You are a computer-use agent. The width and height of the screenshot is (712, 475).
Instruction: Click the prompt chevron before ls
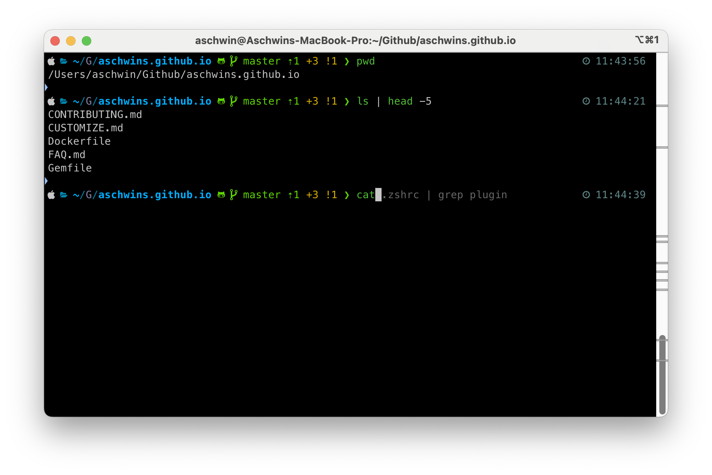click(347, 101)
